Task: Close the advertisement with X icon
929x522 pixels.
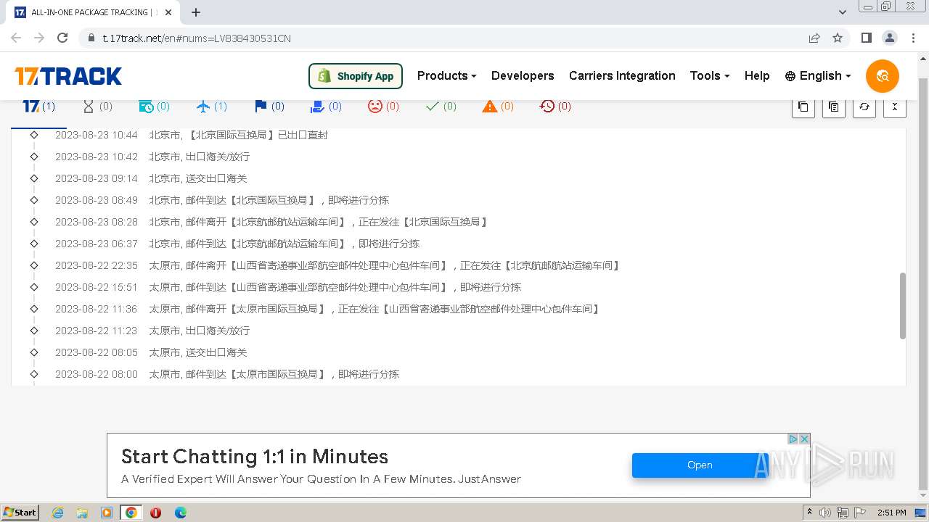Action: 804,439
